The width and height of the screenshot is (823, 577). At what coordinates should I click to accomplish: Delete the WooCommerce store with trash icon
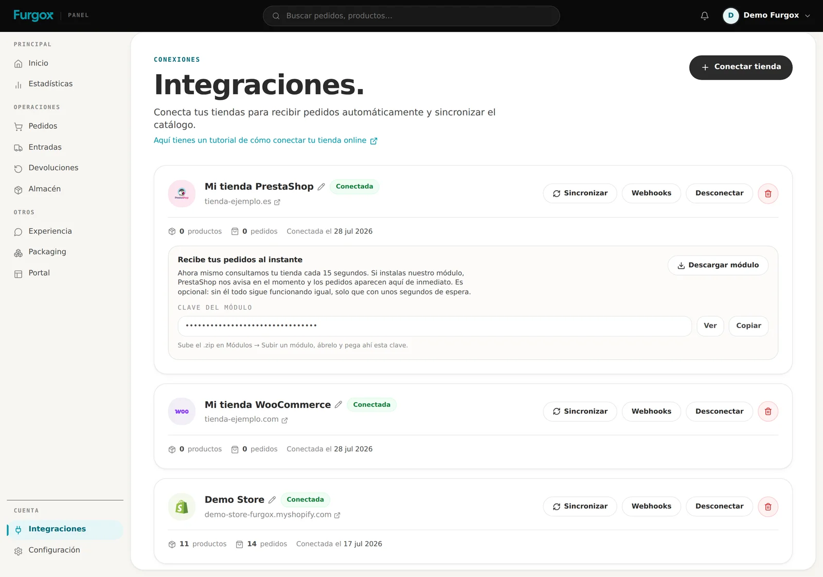[768, 411]
